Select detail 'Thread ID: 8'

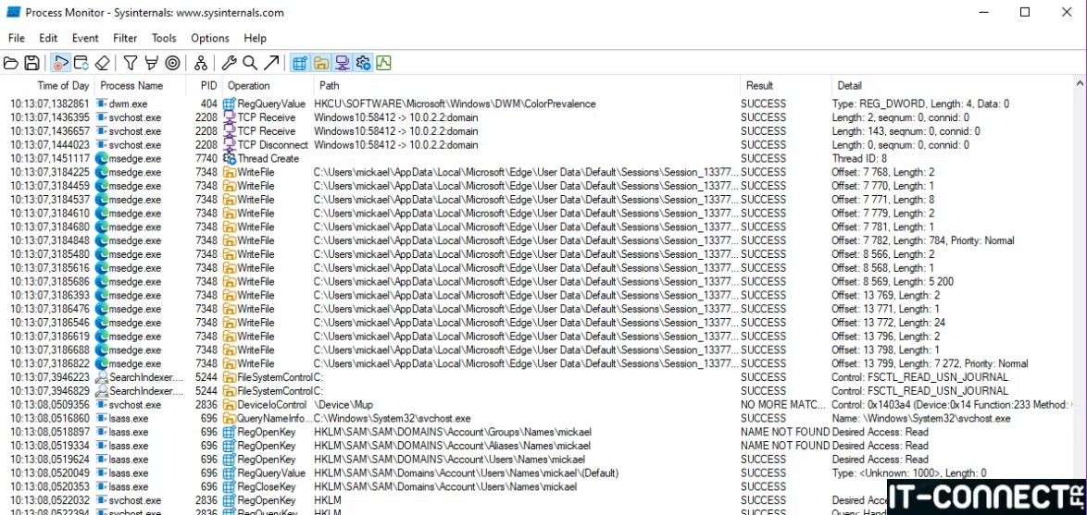(859, 158)
